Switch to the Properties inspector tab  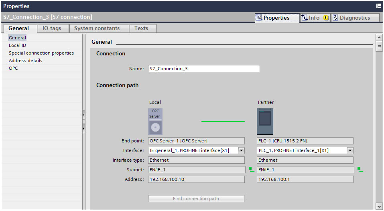[x=277, y=18]
